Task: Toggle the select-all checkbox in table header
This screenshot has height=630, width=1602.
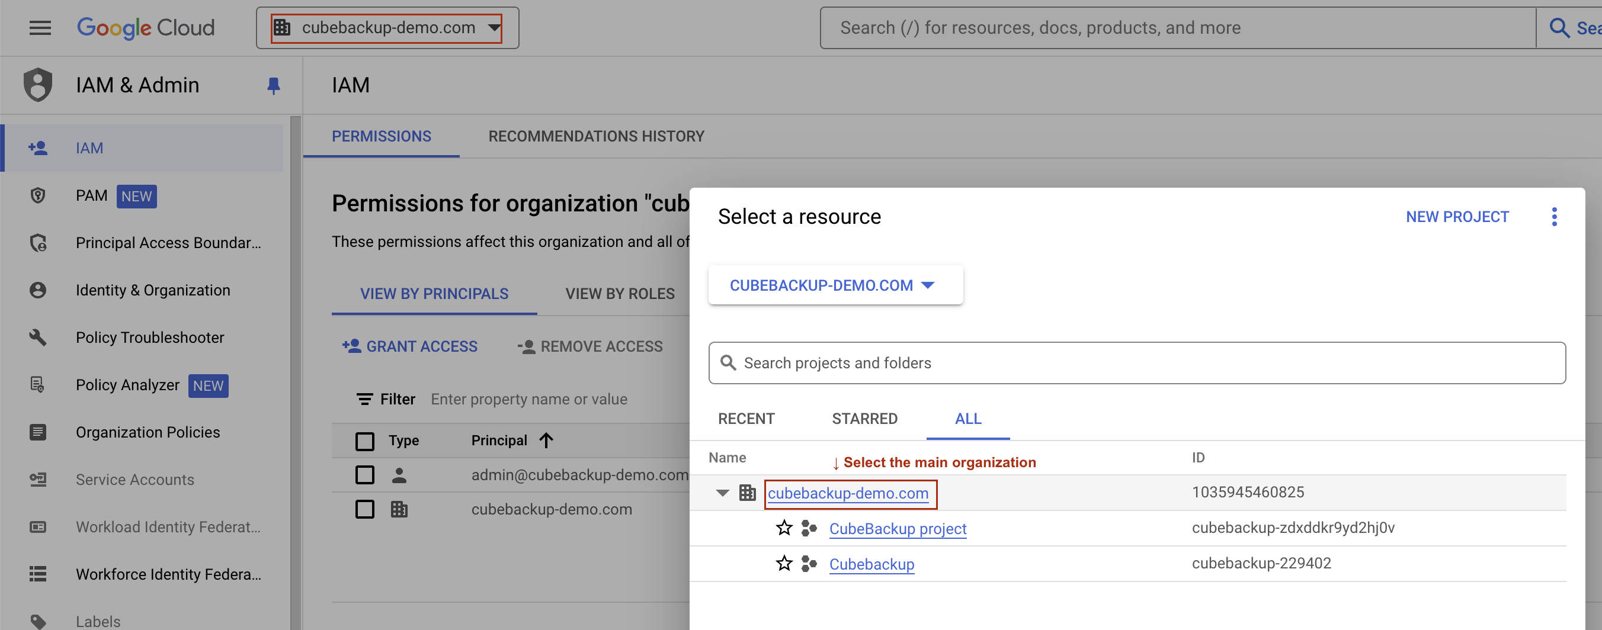Action: 365,441
